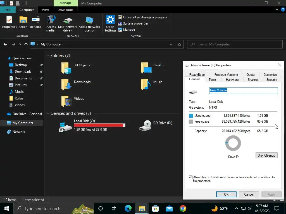
Task: Select the Drive Tools tab
Action: [65, 10]
